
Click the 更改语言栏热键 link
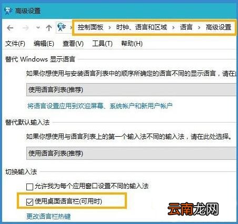(48, 217)
